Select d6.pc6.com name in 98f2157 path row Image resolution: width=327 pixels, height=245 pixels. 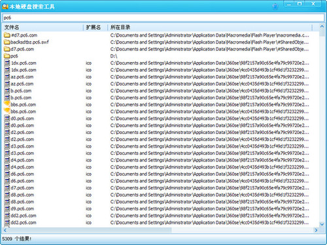point(22,174)
